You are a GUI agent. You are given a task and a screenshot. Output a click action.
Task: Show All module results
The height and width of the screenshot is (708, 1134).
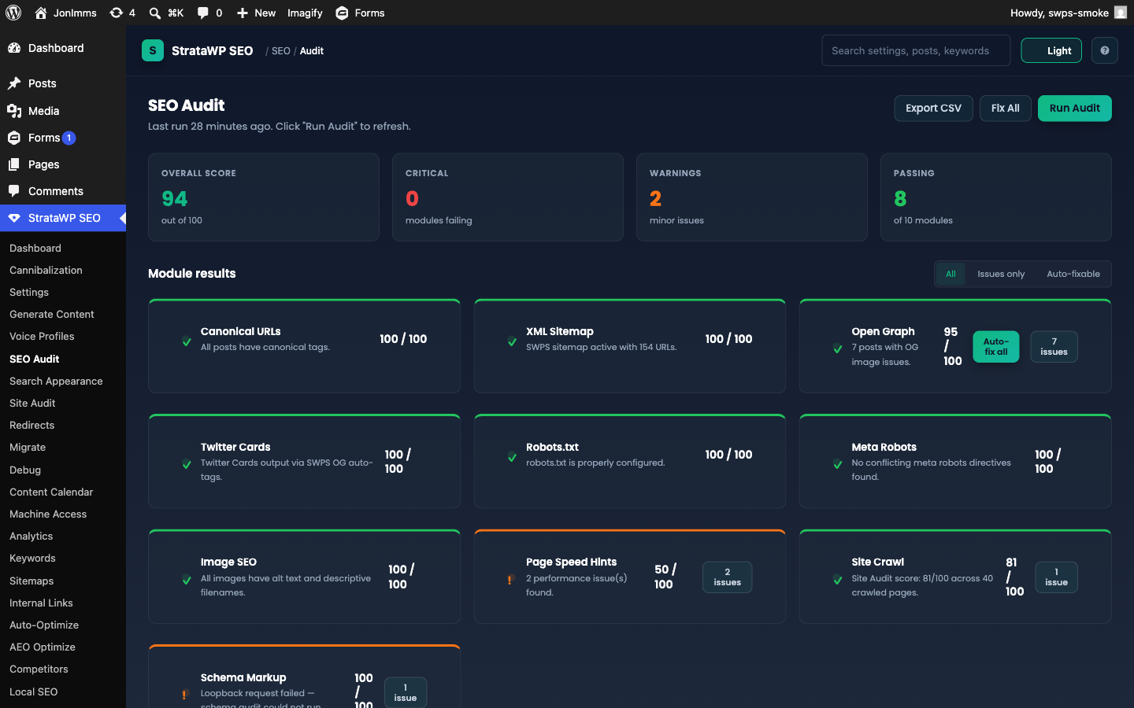pyautogui.click(x=951, y=274)
